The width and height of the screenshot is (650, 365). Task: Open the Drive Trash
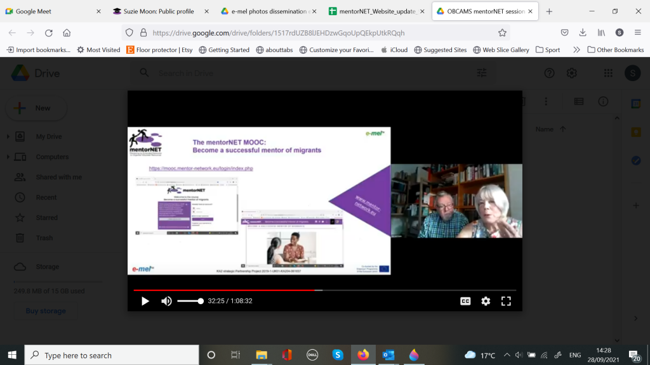pos(44,238)
